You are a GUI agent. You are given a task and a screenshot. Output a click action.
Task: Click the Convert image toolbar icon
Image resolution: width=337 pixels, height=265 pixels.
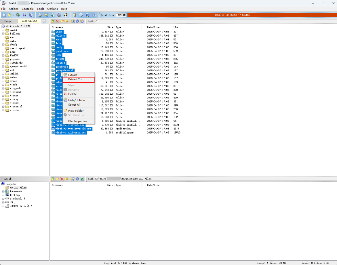coord(53,15)
